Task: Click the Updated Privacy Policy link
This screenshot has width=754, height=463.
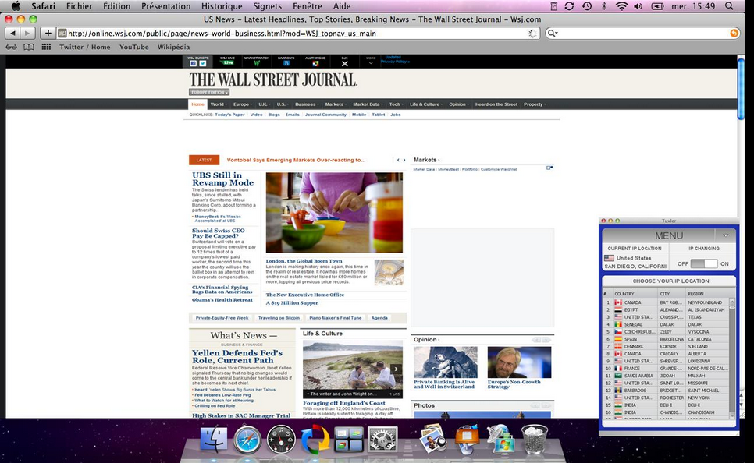Action: [x=395, y=59]
